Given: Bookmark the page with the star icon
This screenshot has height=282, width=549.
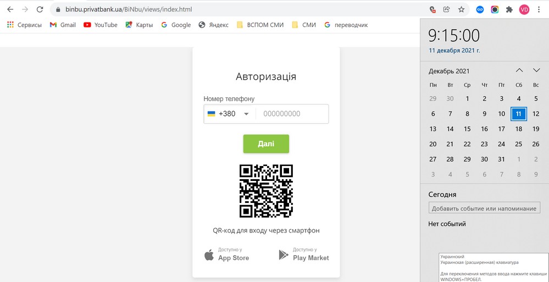Looking at the screenshot, I should click(x=462, y=9).
